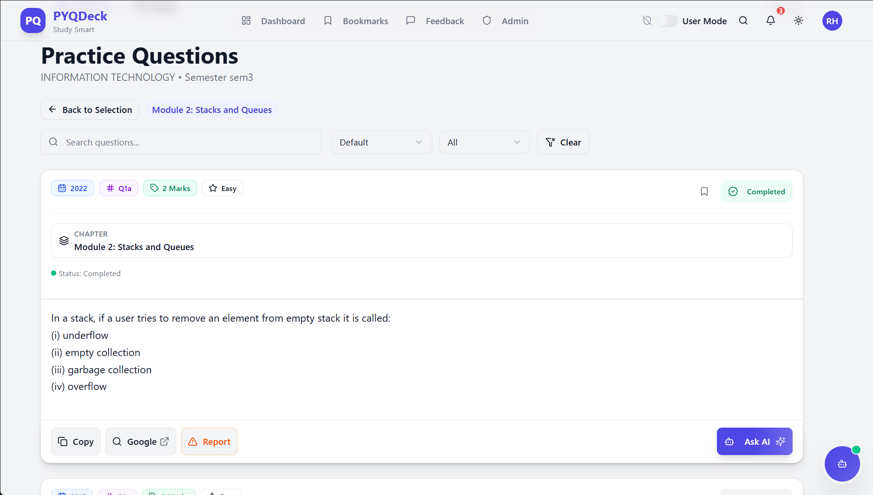Click the PQ logo icon

pyautogui.click(x=33, y=21)
